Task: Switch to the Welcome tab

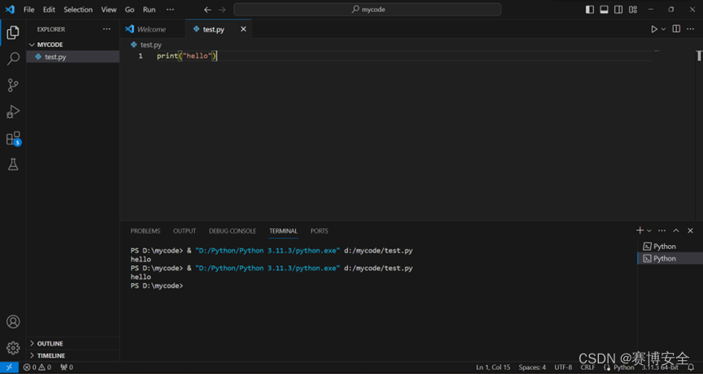Action: tap(153, 29)
